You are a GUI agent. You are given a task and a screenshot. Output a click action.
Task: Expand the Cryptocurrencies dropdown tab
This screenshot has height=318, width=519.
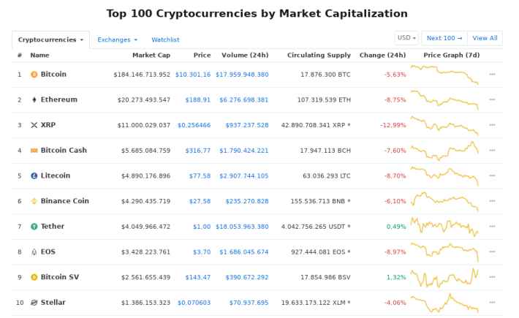point(50,39)
